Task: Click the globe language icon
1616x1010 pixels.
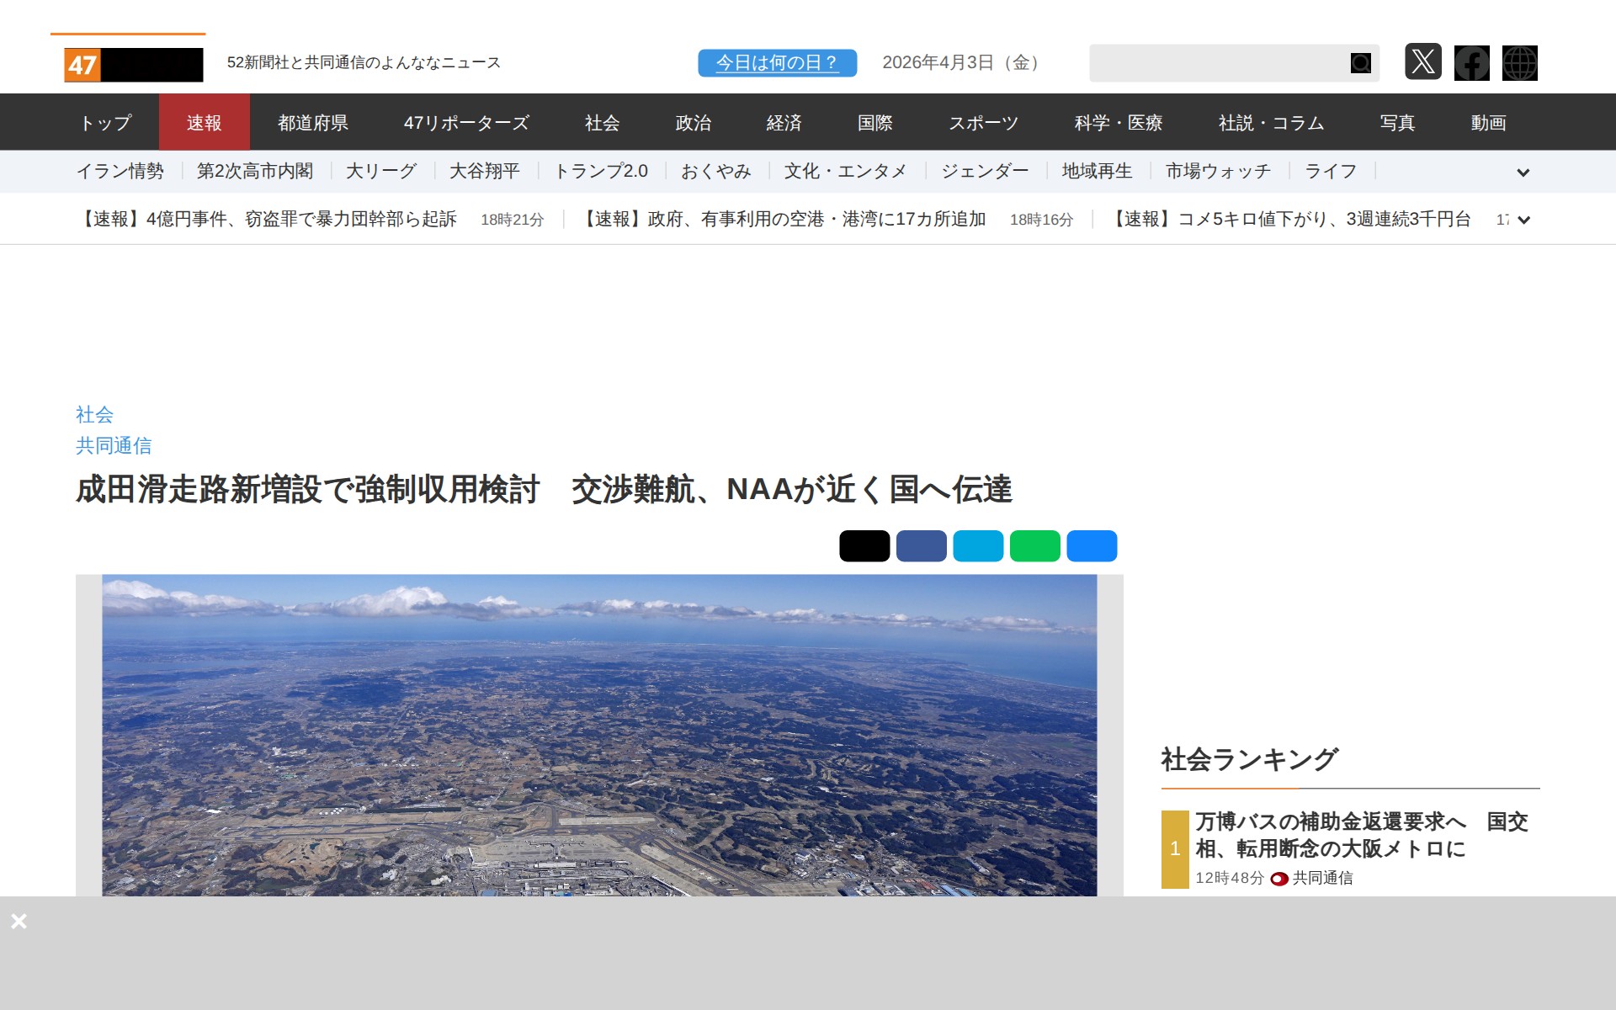Action: point(1519,63)
